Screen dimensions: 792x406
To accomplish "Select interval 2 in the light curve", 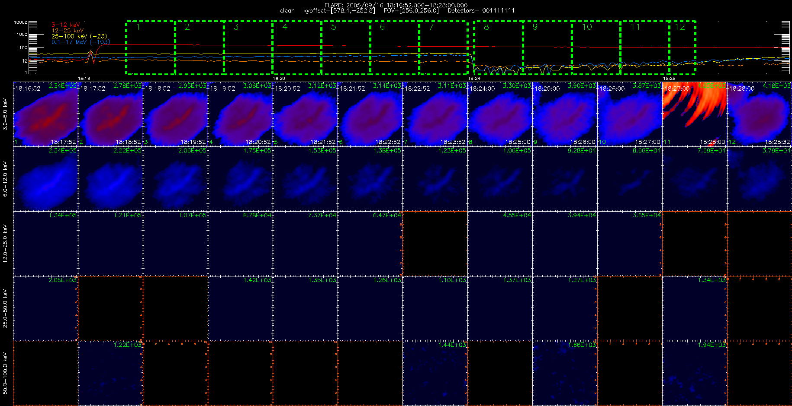I will [x=200, y=48].
